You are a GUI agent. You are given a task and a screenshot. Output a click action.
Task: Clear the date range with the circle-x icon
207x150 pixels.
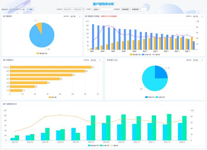[x=83, y=9]
